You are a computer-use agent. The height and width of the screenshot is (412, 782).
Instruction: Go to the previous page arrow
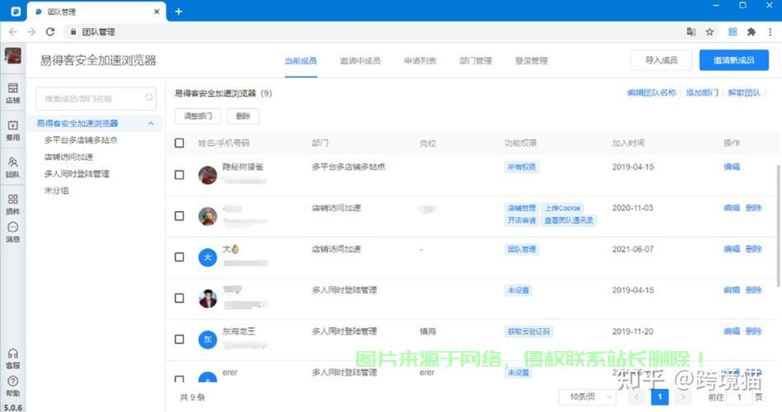[636, 397]
